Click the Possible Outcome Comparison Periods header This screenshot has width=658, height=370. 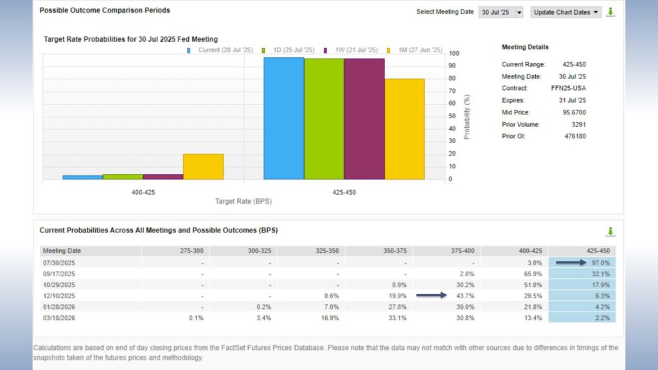click(103, 10)
